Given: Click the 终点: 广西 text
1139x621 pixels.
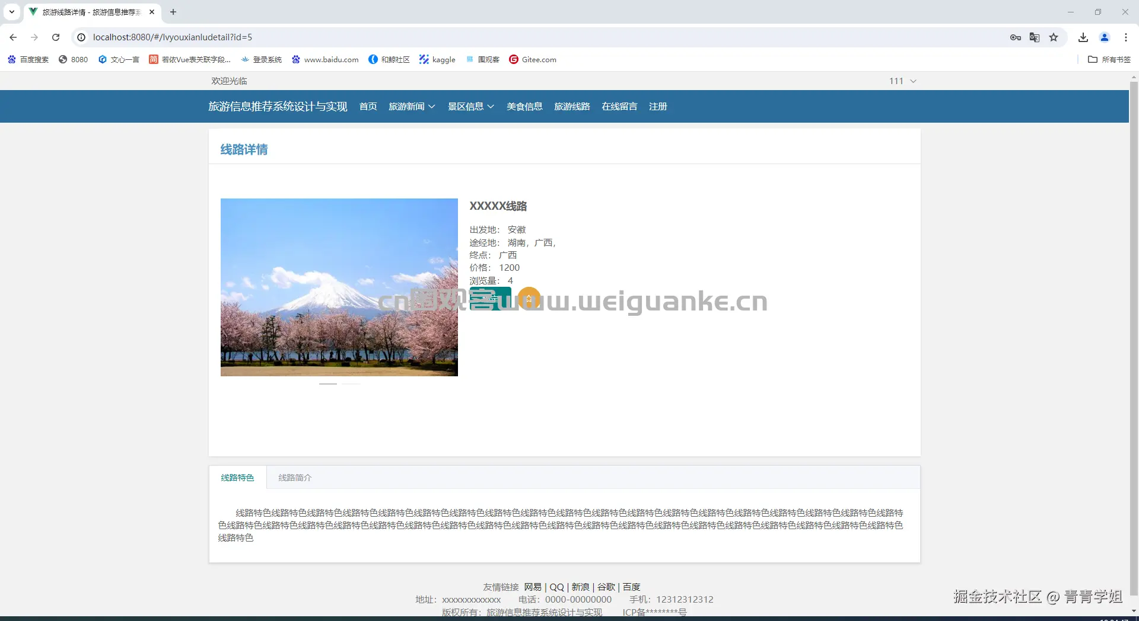Looking at the screenshot, I should (x=493, y=255).
